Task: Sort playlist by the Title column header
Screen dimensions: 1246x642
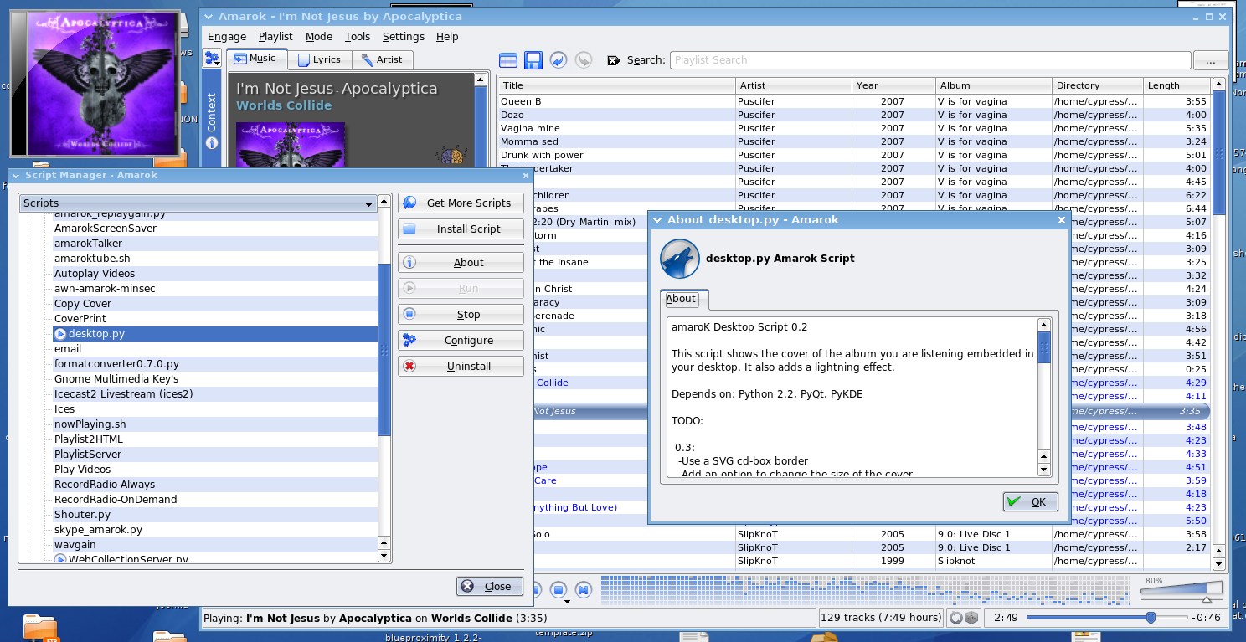Action: (x=616, y=85)
